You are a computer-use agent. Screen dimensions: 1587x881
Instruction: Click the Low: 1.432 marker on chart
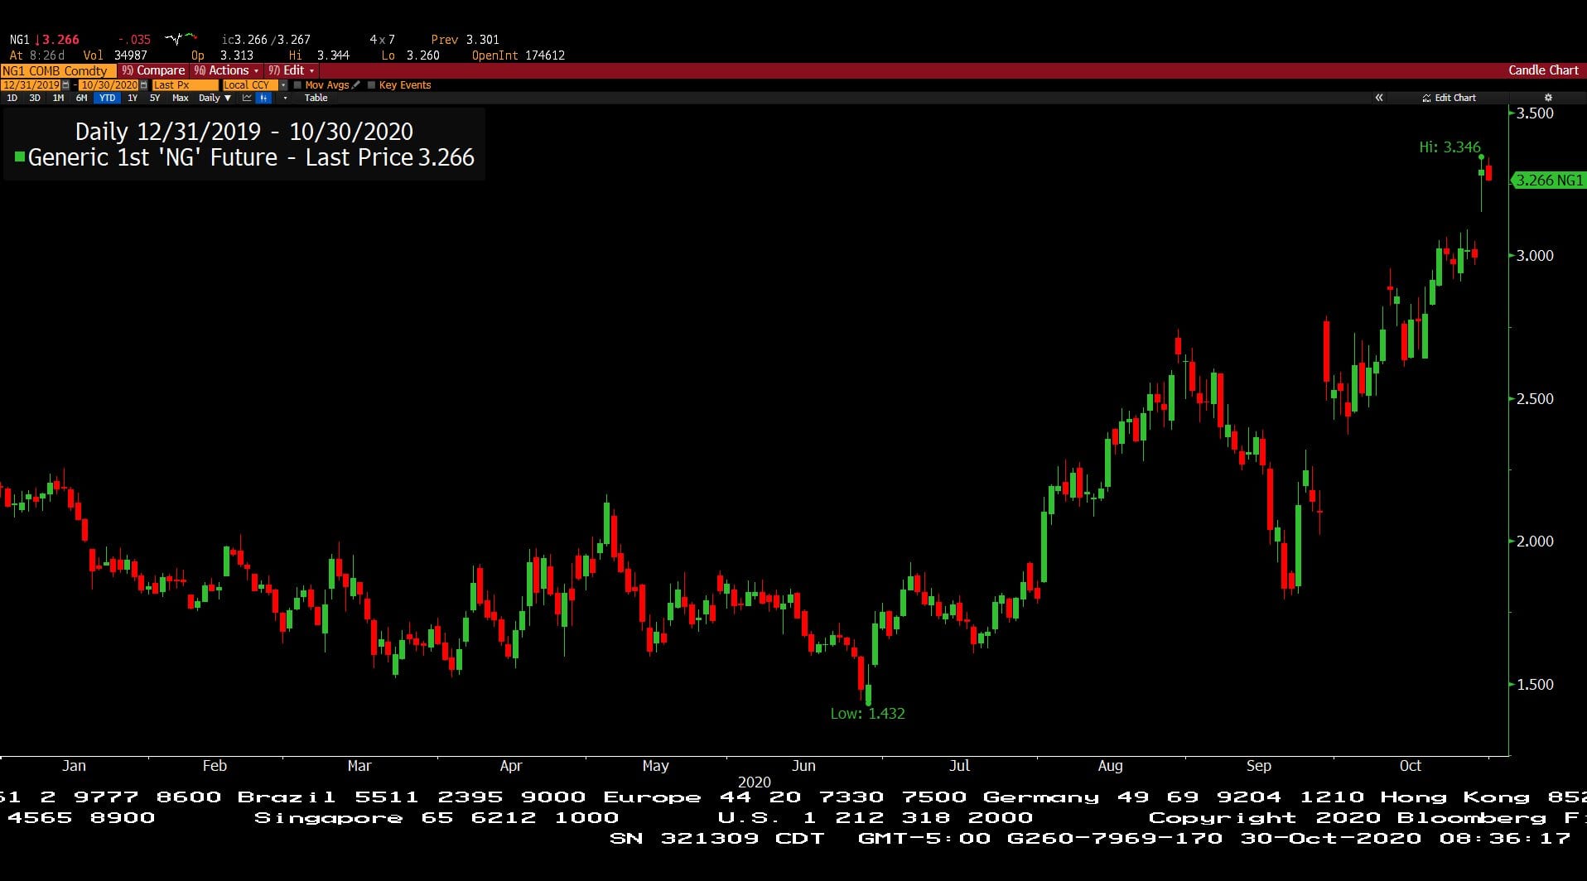pyautogui.click(x=867, y=713)
